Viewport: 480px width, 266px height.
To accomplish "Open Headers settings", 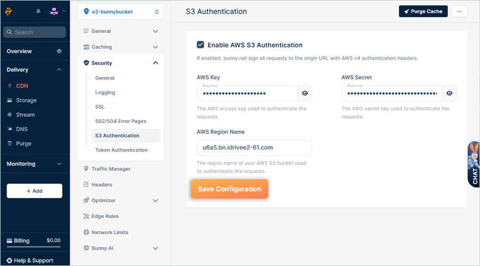I will 102,185.
